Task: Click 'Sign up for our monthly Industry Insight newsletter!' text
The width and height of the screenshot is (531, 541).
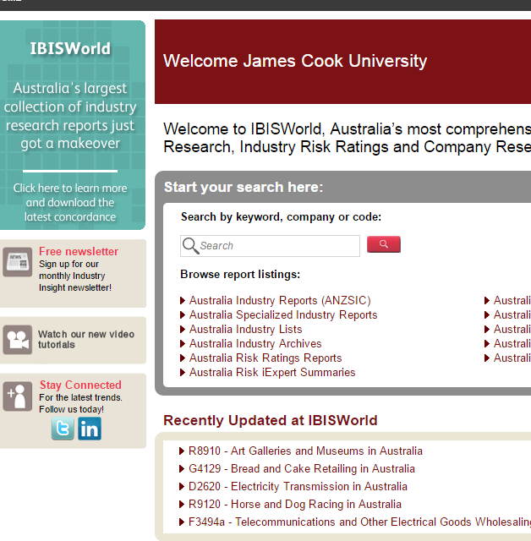Action: [x=75, y=276]
